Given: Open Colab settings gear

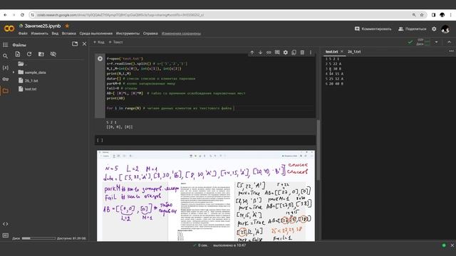Looking at the screenshot, I should point(434,28).
